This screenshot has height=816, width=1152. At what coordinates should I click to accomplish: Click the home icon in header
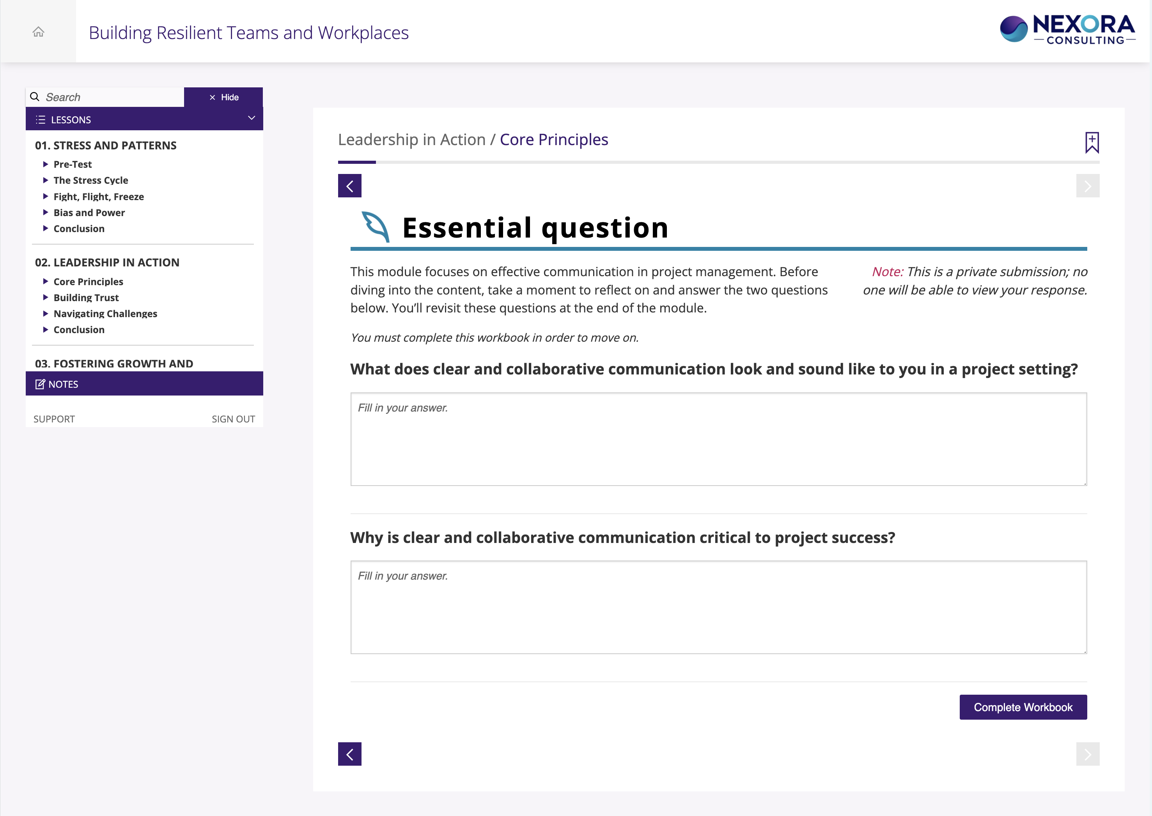click(x=38, y=32)
